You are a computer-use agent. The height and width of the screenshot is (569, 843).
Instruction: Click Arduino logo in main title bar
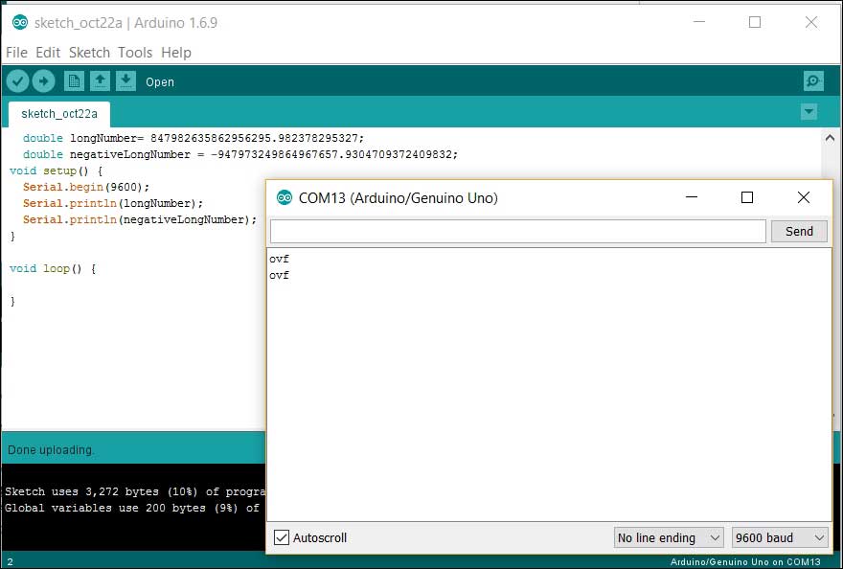[20, 22]
